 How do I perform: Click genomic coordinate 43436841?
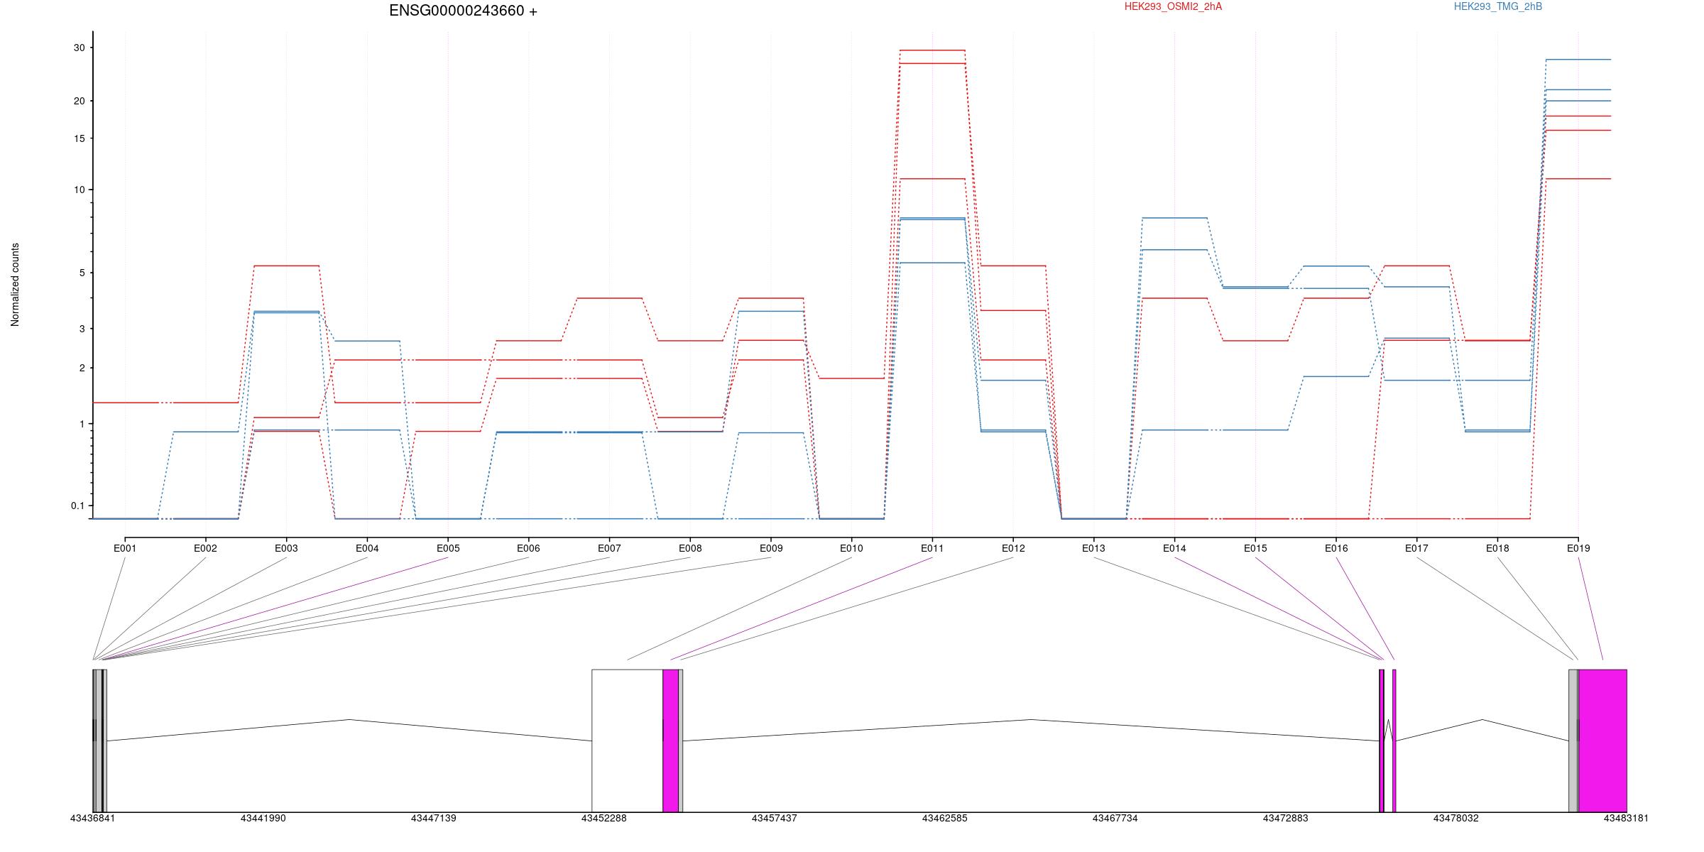point(92,818)
